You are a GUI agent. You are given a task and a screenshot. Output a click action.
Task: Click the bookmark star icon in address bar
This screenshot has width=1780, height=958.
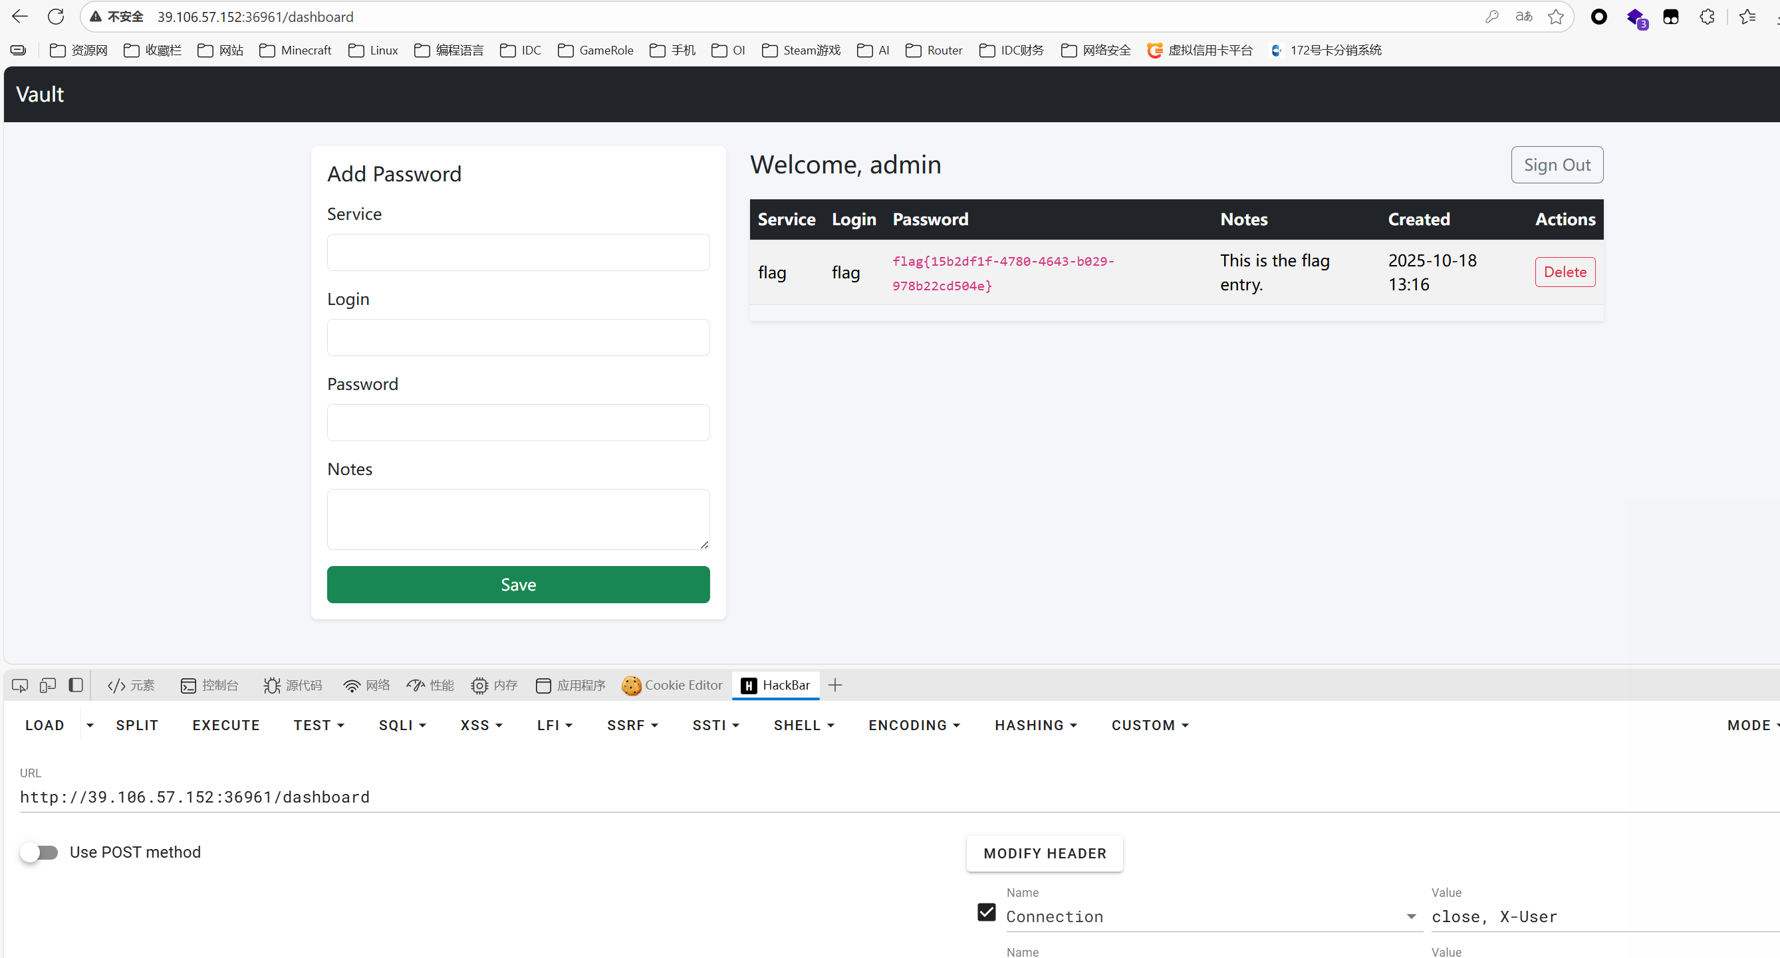1555,17
